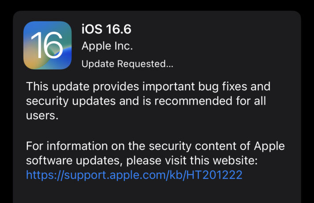Click the https:// prefix of the URL
Screen dimensions: 314x203
[x=45, y=175]
